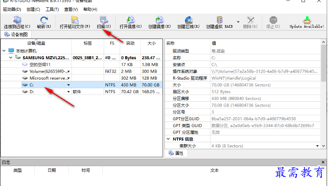Select the D: partition icon
328x186 pixels.
(x=25, y=92)
